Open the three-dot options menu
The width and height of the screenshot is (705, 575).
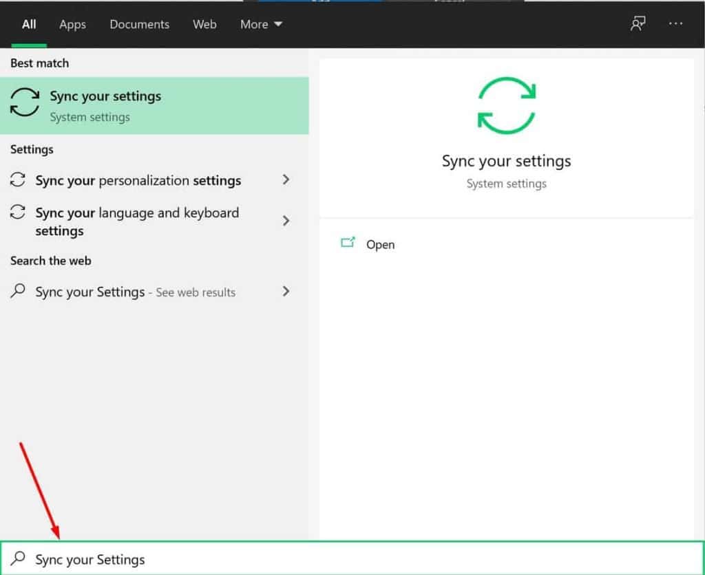tap(675, 24)
